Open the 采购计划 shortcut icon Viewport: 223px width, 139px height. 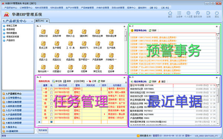coord(43,33)
